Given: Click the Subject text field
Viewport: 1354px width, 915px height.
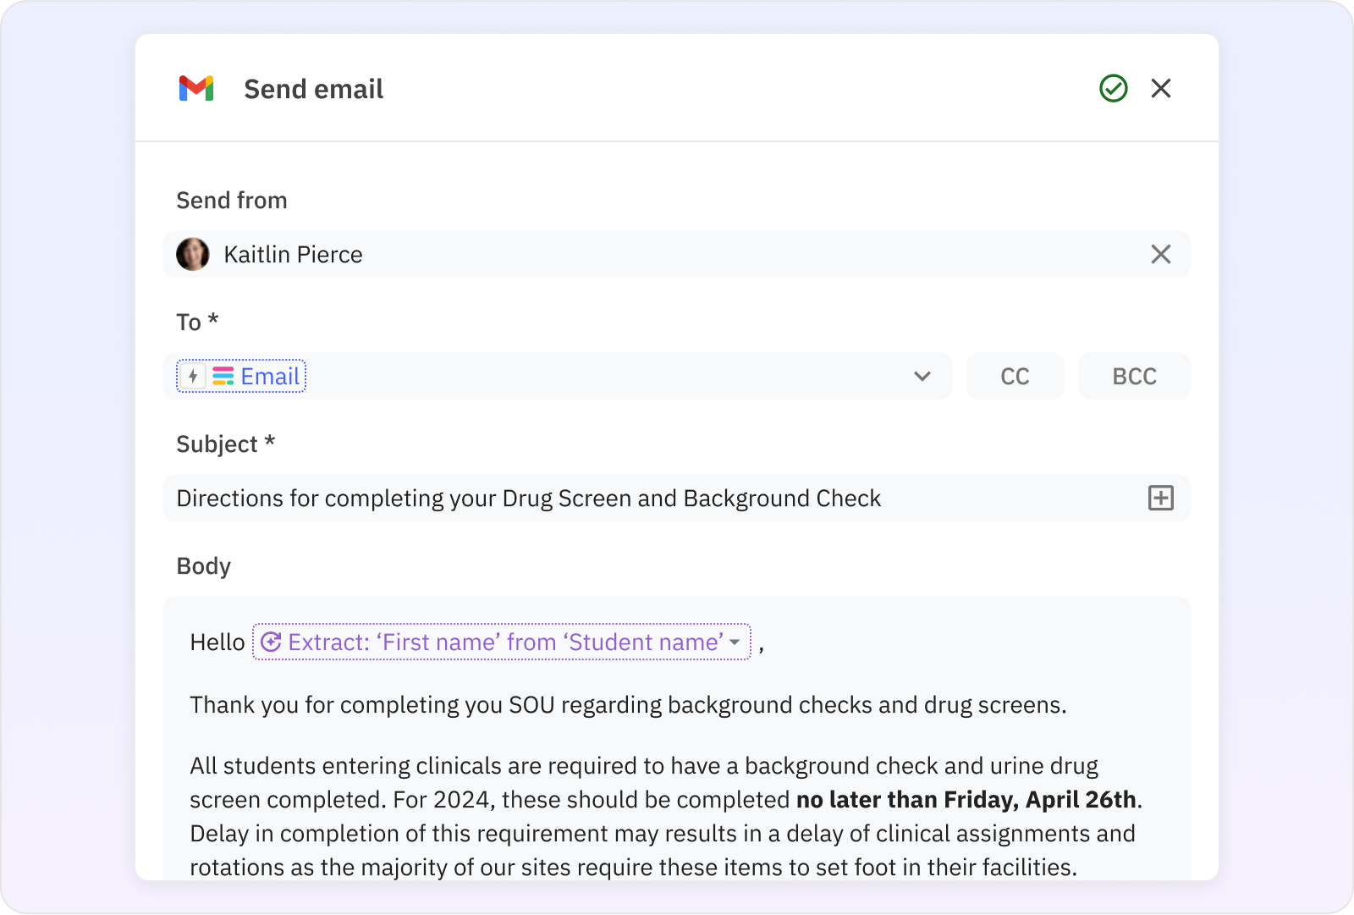Looking at the screenshot, I should tap(592, 498).
